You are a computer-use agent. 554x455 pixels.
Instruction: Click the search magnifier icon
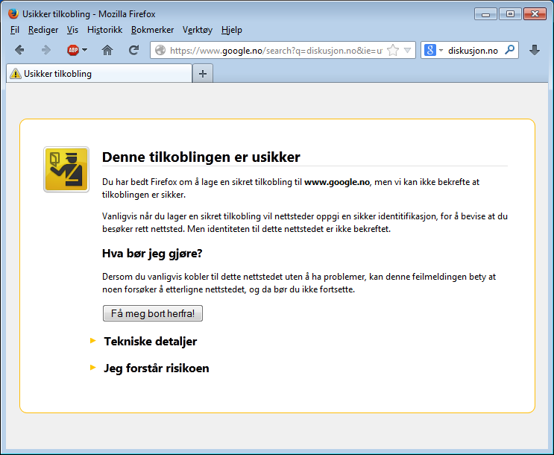[x=509, y=50]
